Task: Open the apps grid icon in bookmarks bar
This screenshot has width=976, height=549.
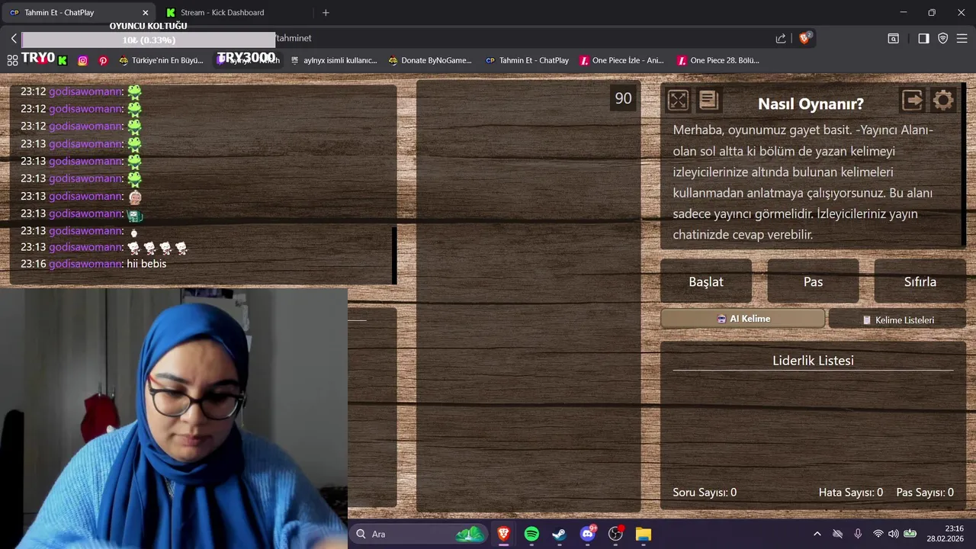Action: point(12,60)
